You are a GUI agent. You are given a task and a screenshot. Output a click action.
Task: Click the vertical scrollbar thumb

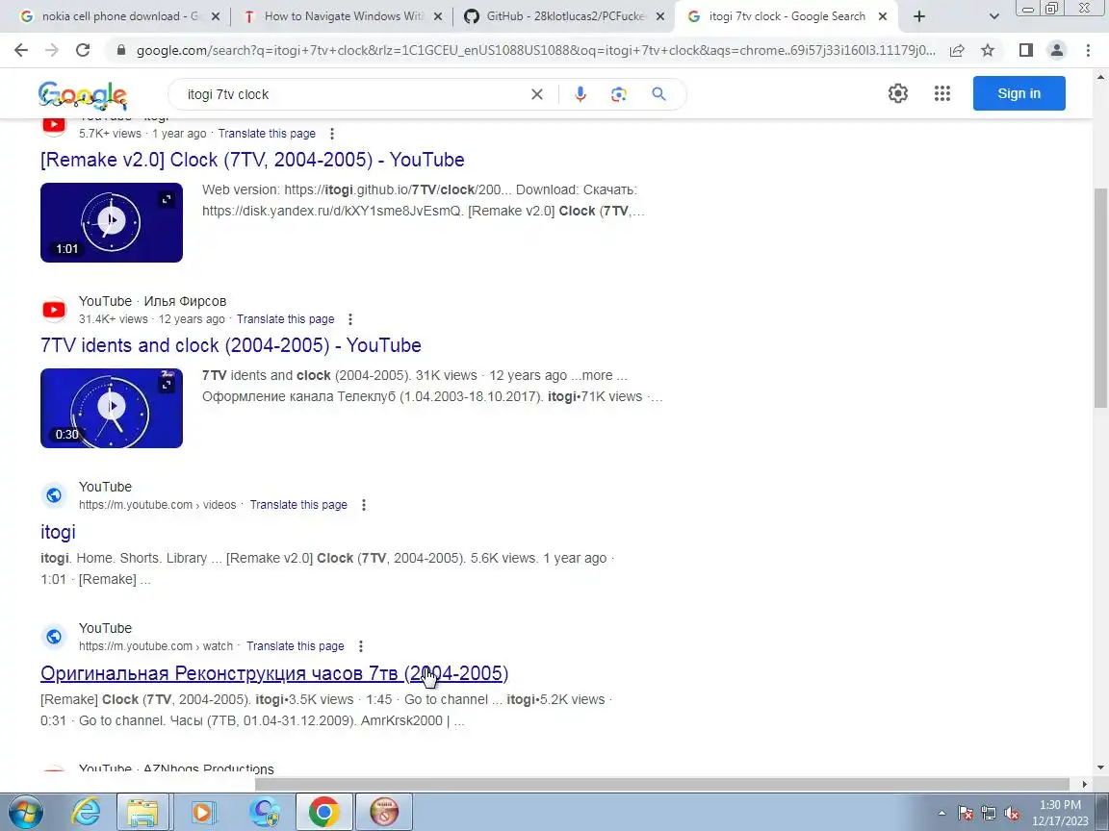[1100, 297]
